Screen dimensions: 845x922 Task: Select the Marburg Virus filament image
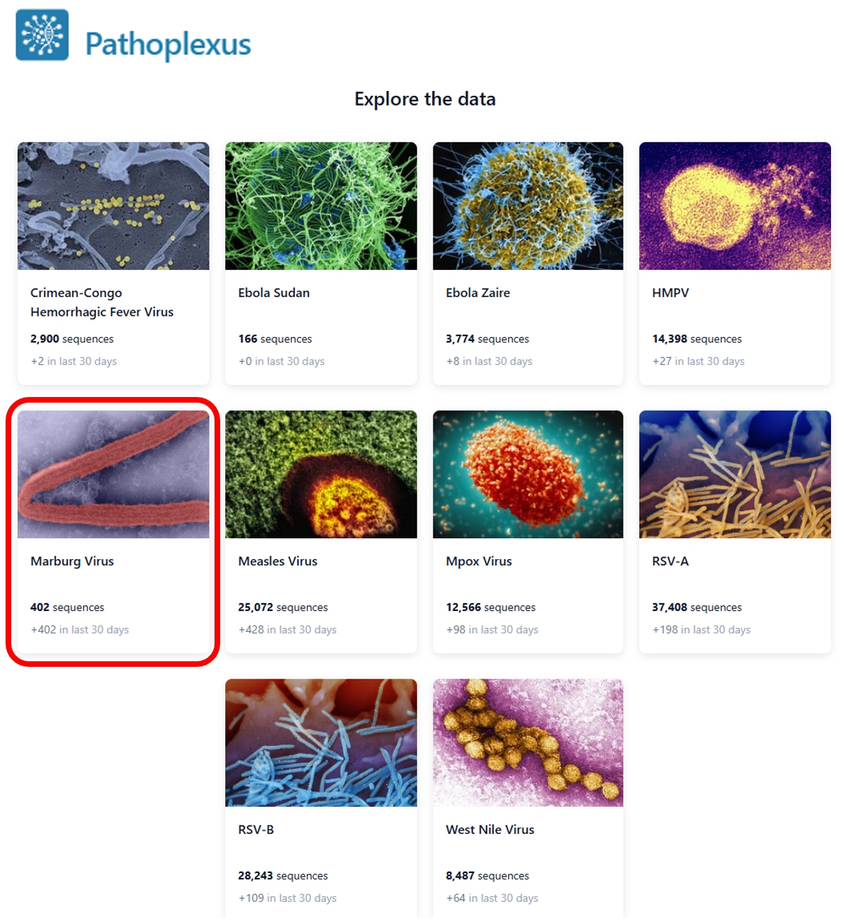113,475
